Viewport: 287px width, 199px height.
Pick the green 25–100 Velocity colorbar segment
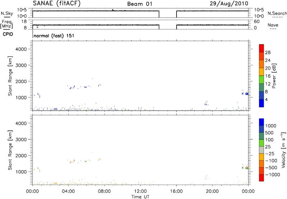262,143
